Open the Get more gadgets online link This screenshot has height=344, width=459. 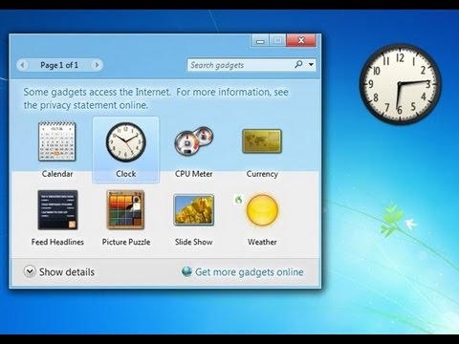pyautogui.click(x=250, y=272)
